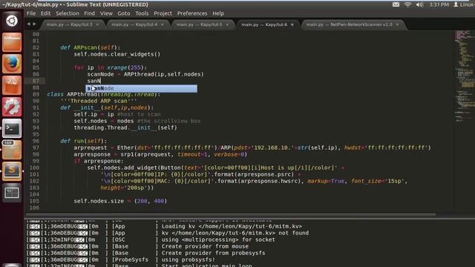Click the Sublime Text launcher icon
Screen dimensions: 475x267
(12, 171)
